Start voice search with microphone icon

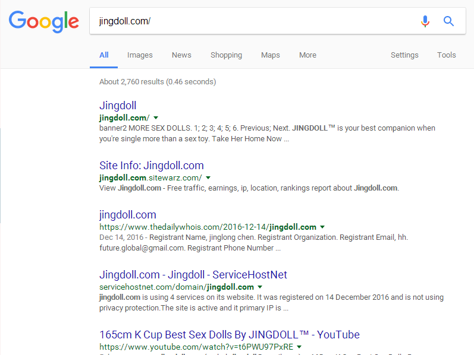tap(425, 21)
